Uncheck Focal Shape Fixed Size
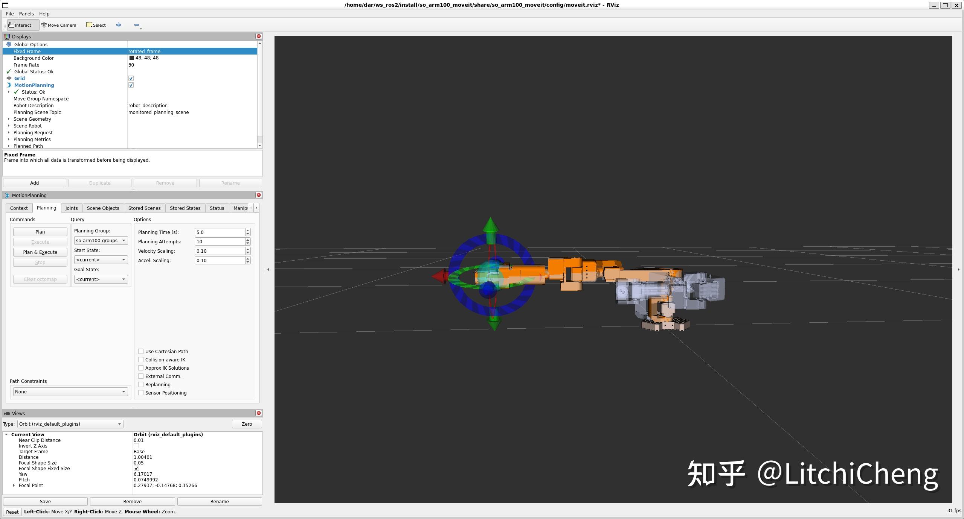Viewport: 964px width, 519px height. tap(136, 468)
